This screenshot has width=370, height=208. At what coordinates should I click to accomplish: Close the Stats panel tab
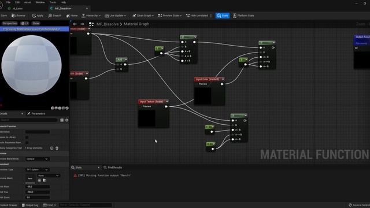tap(98, 168)
